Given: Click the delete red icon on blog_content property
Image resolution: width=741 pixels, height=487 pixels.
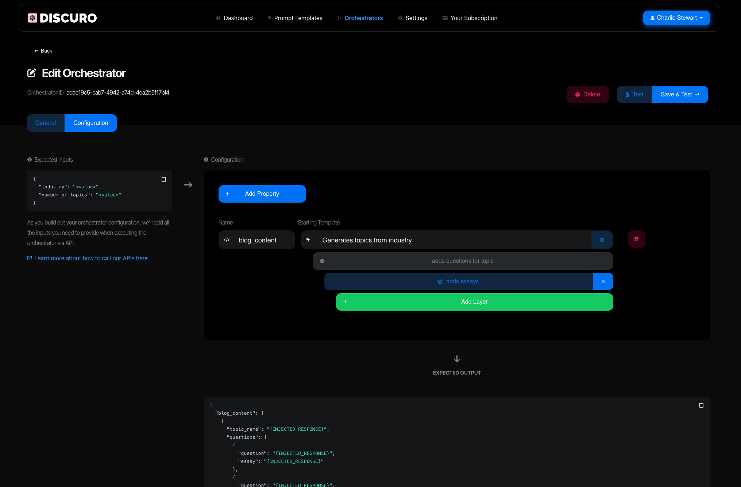Looking at the screenshot, I should pos(635,239).
